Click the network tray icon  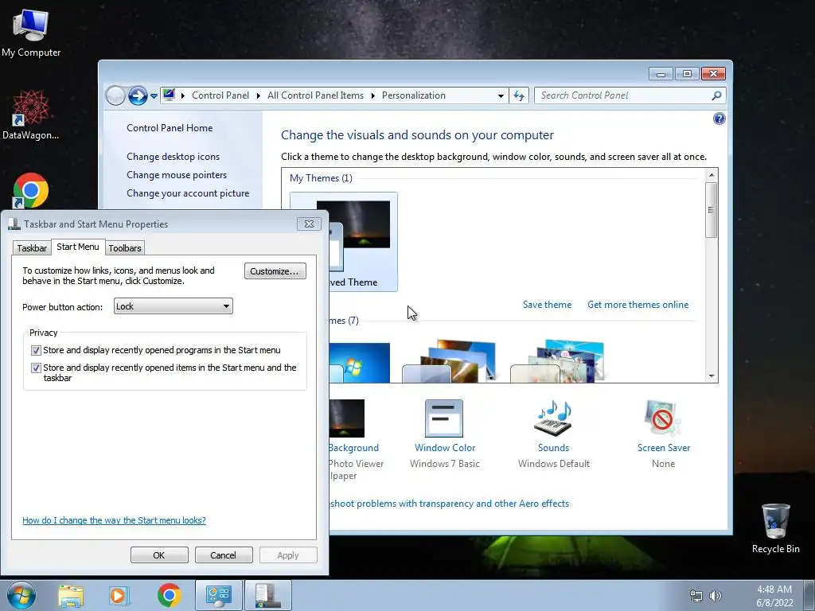click(x=696, y=596)
